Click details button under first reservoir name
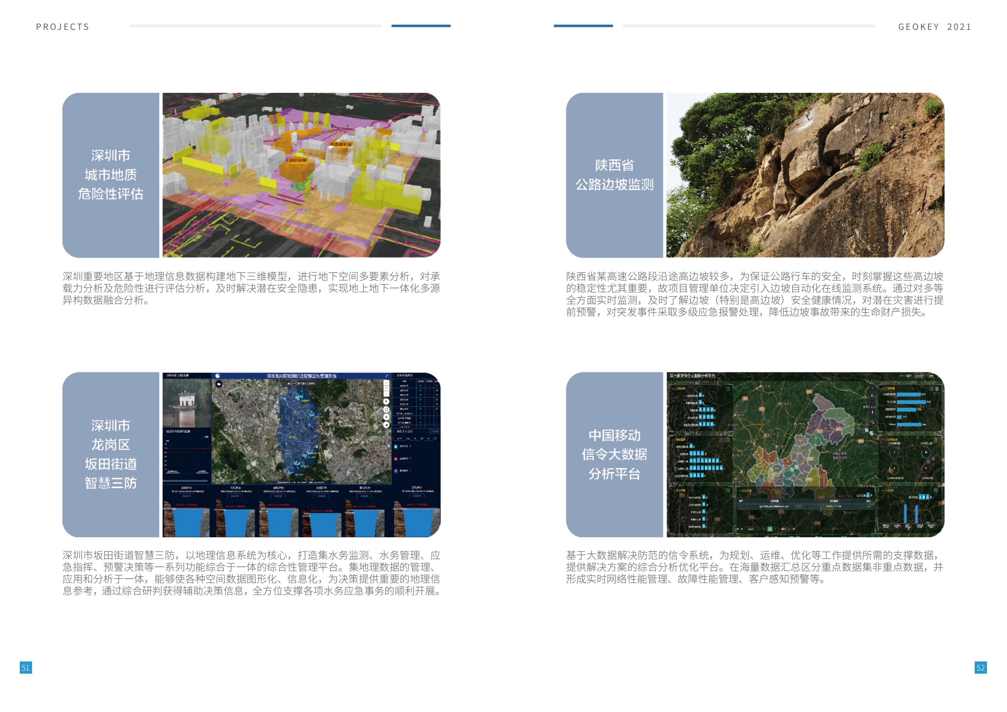Screen dimensions: 1007x712 point(186,496)
